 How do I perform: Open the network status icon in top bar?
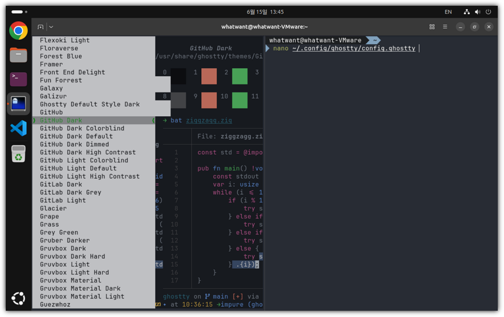pyautogui.click(x=467, y=12)
